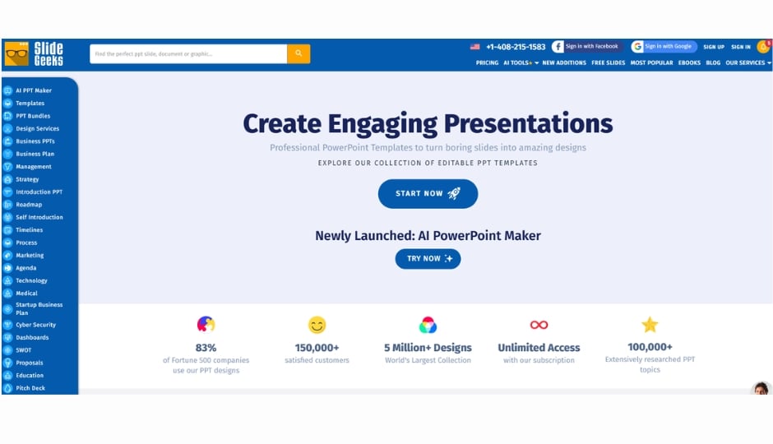Click the Dashboards sidebar icon
The height and width of the screenshot is (444, 773).
[x=8, y=338]
